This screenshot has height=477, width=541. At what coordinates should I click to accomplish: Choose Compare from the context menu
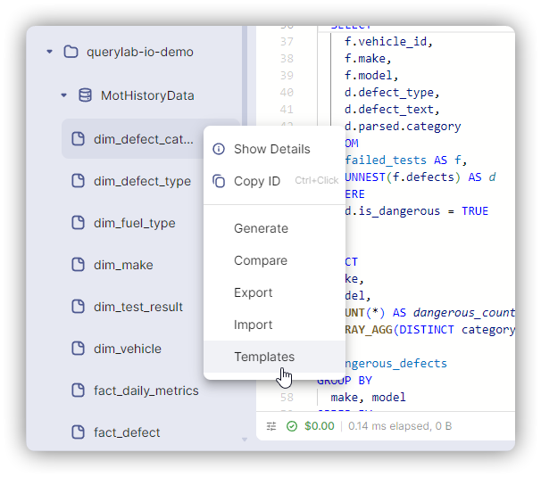261,260
